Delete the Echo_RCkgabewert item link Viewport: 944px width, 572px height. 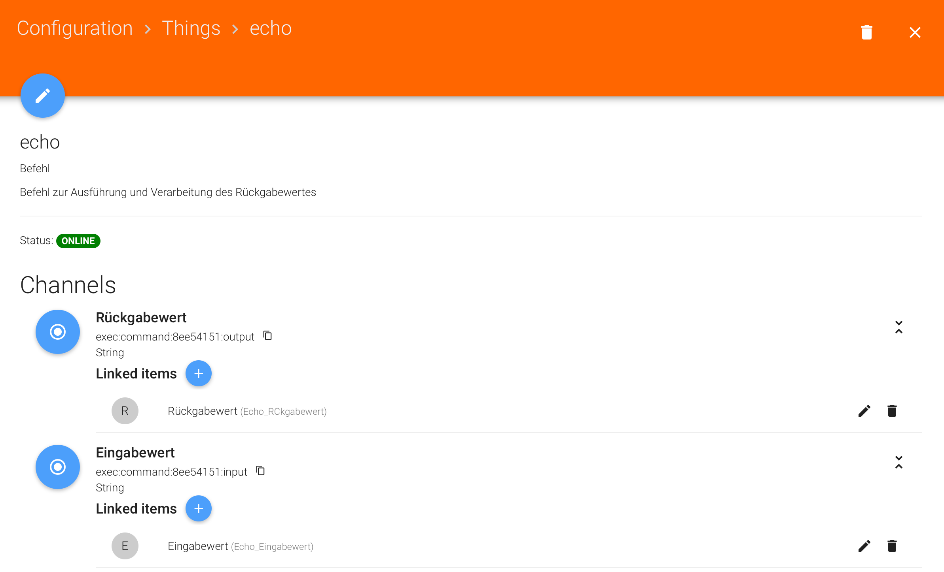892,411
